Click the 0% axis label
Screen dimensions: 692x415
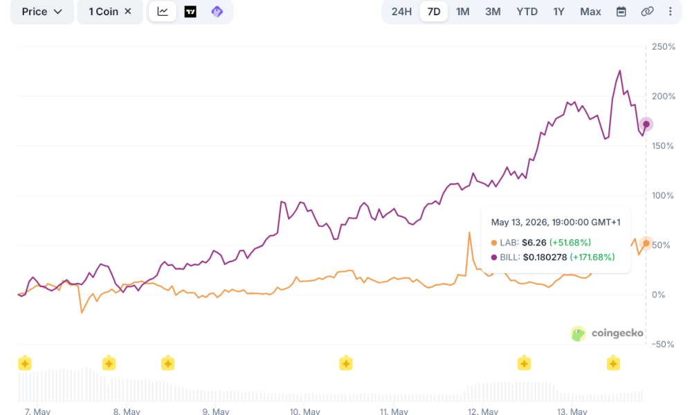click(658, 295)
